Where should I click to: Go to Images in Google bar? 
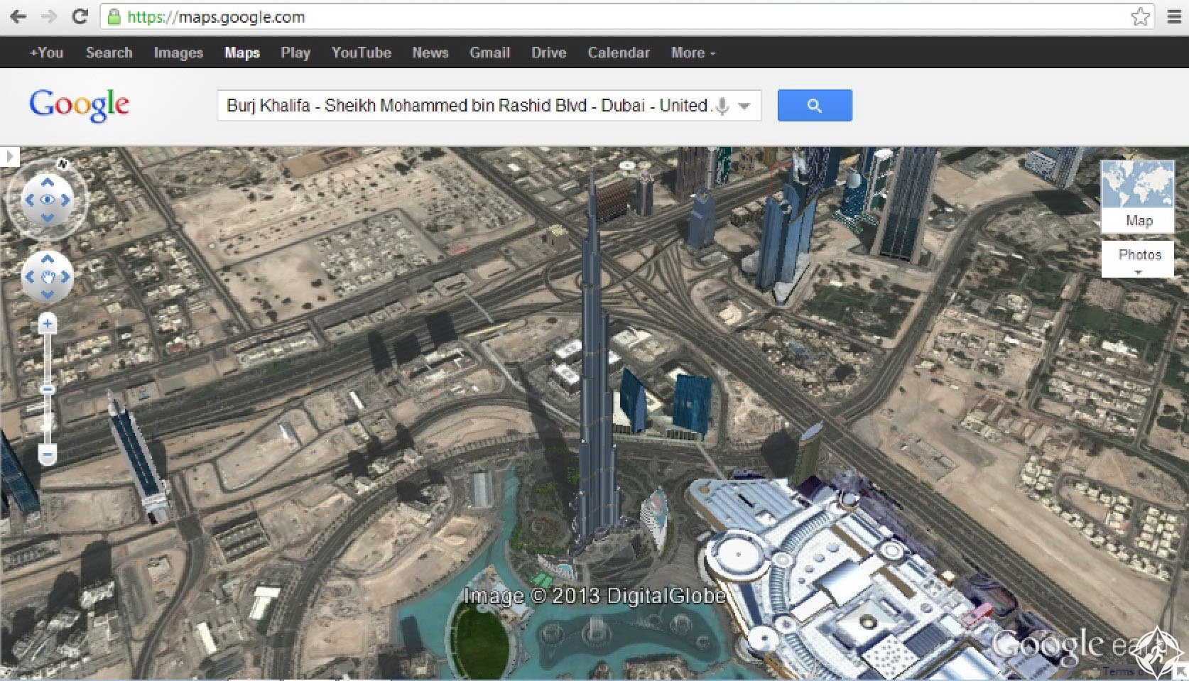pos(178,53)
